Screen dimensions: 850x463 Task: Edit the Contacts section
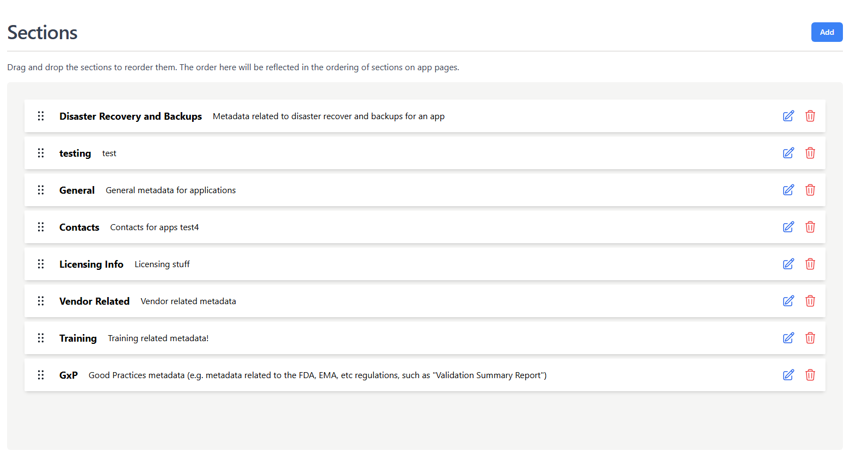[788, 227]
